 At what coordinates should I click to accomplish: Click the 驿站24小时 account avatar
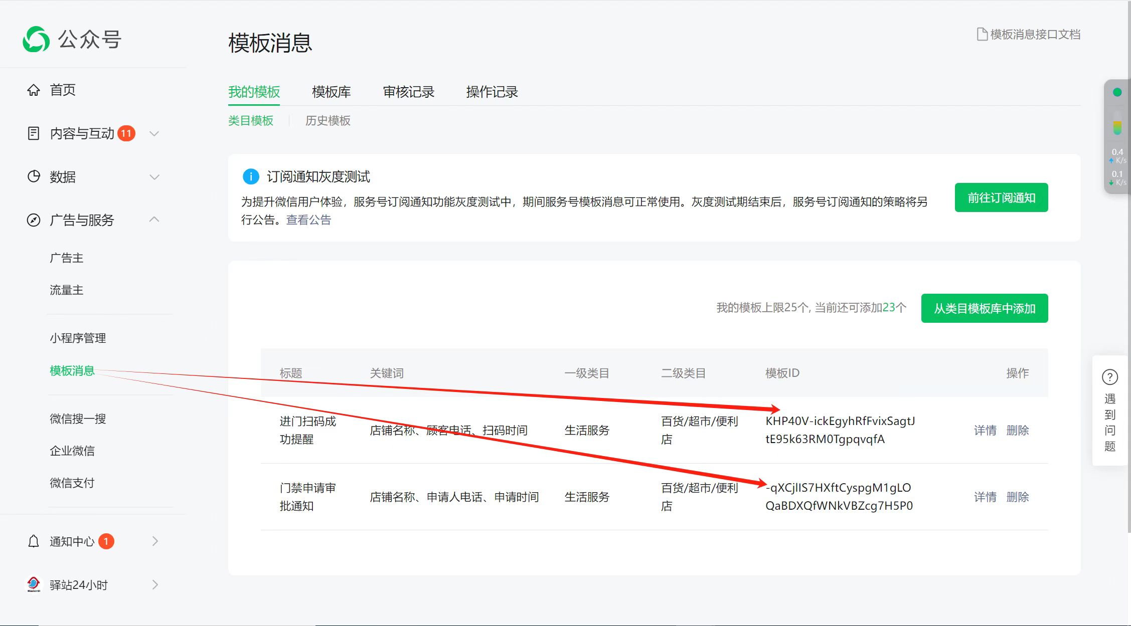(34, 584)
